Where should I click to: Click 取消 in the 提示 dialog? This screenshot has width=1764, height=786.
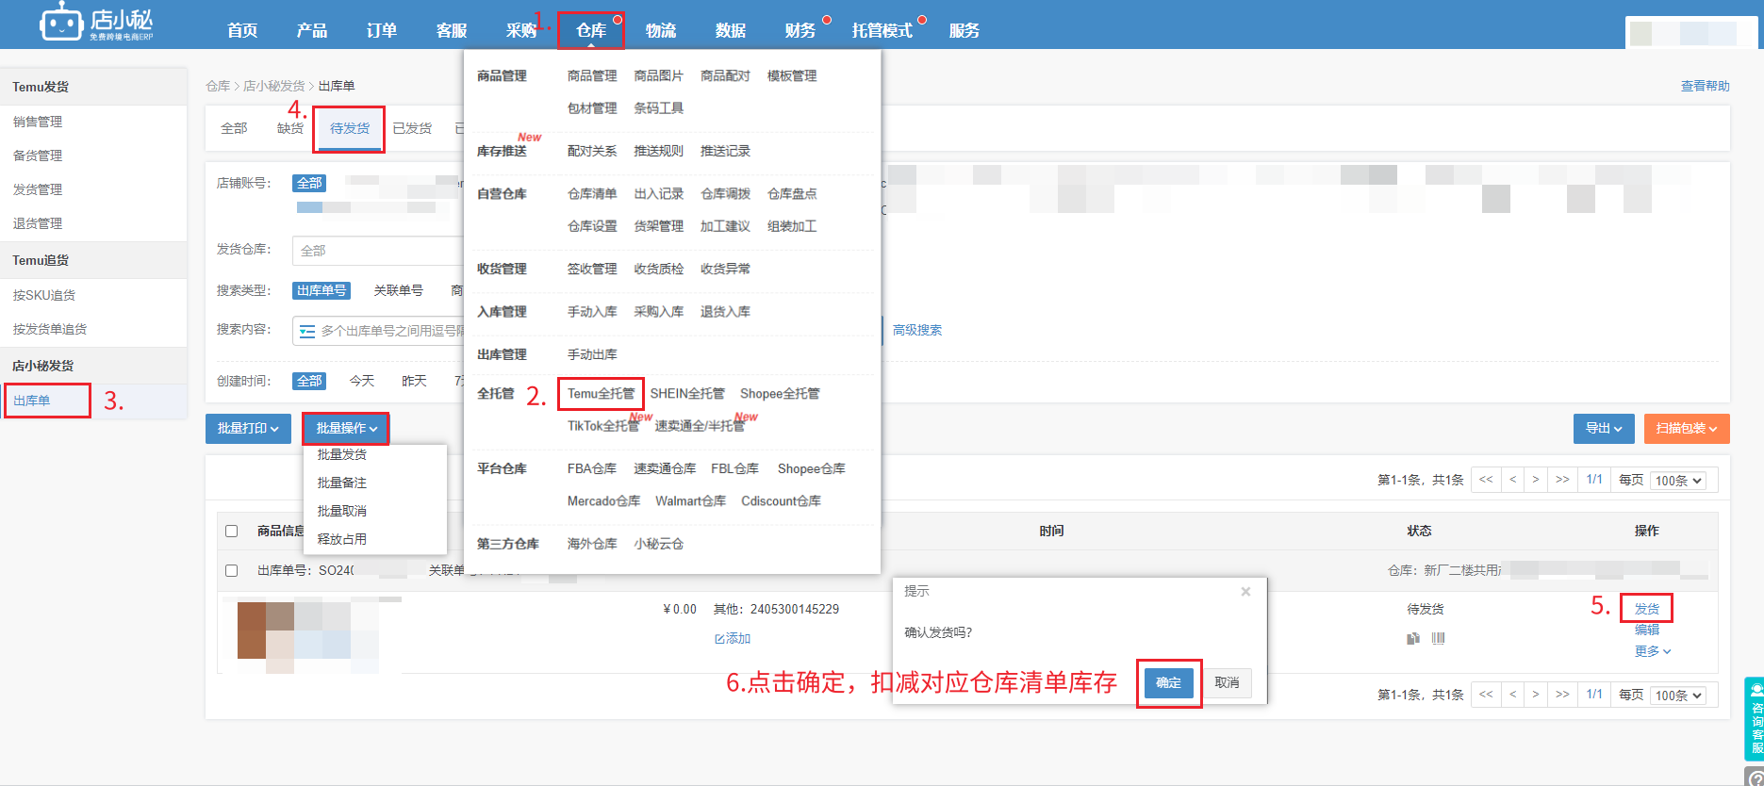(x=1227, y=682)
